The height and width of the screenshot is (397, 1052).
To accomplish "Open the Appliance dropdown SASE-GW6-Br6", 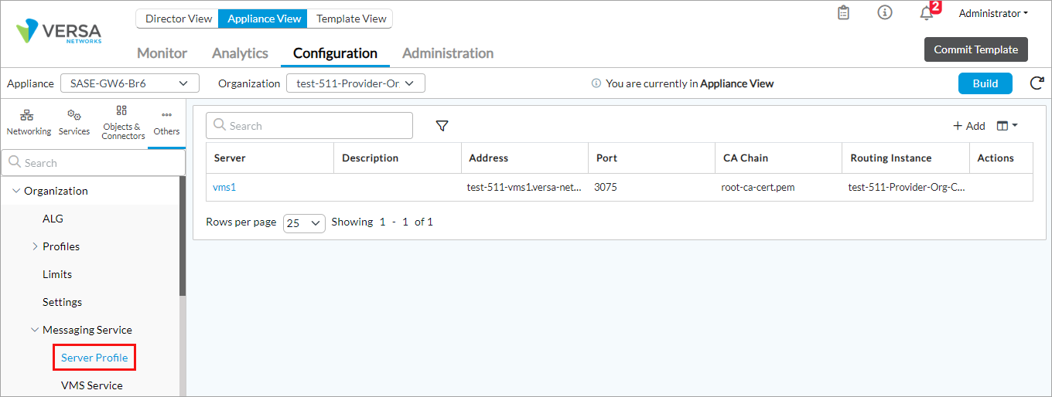I will [130, 83].
